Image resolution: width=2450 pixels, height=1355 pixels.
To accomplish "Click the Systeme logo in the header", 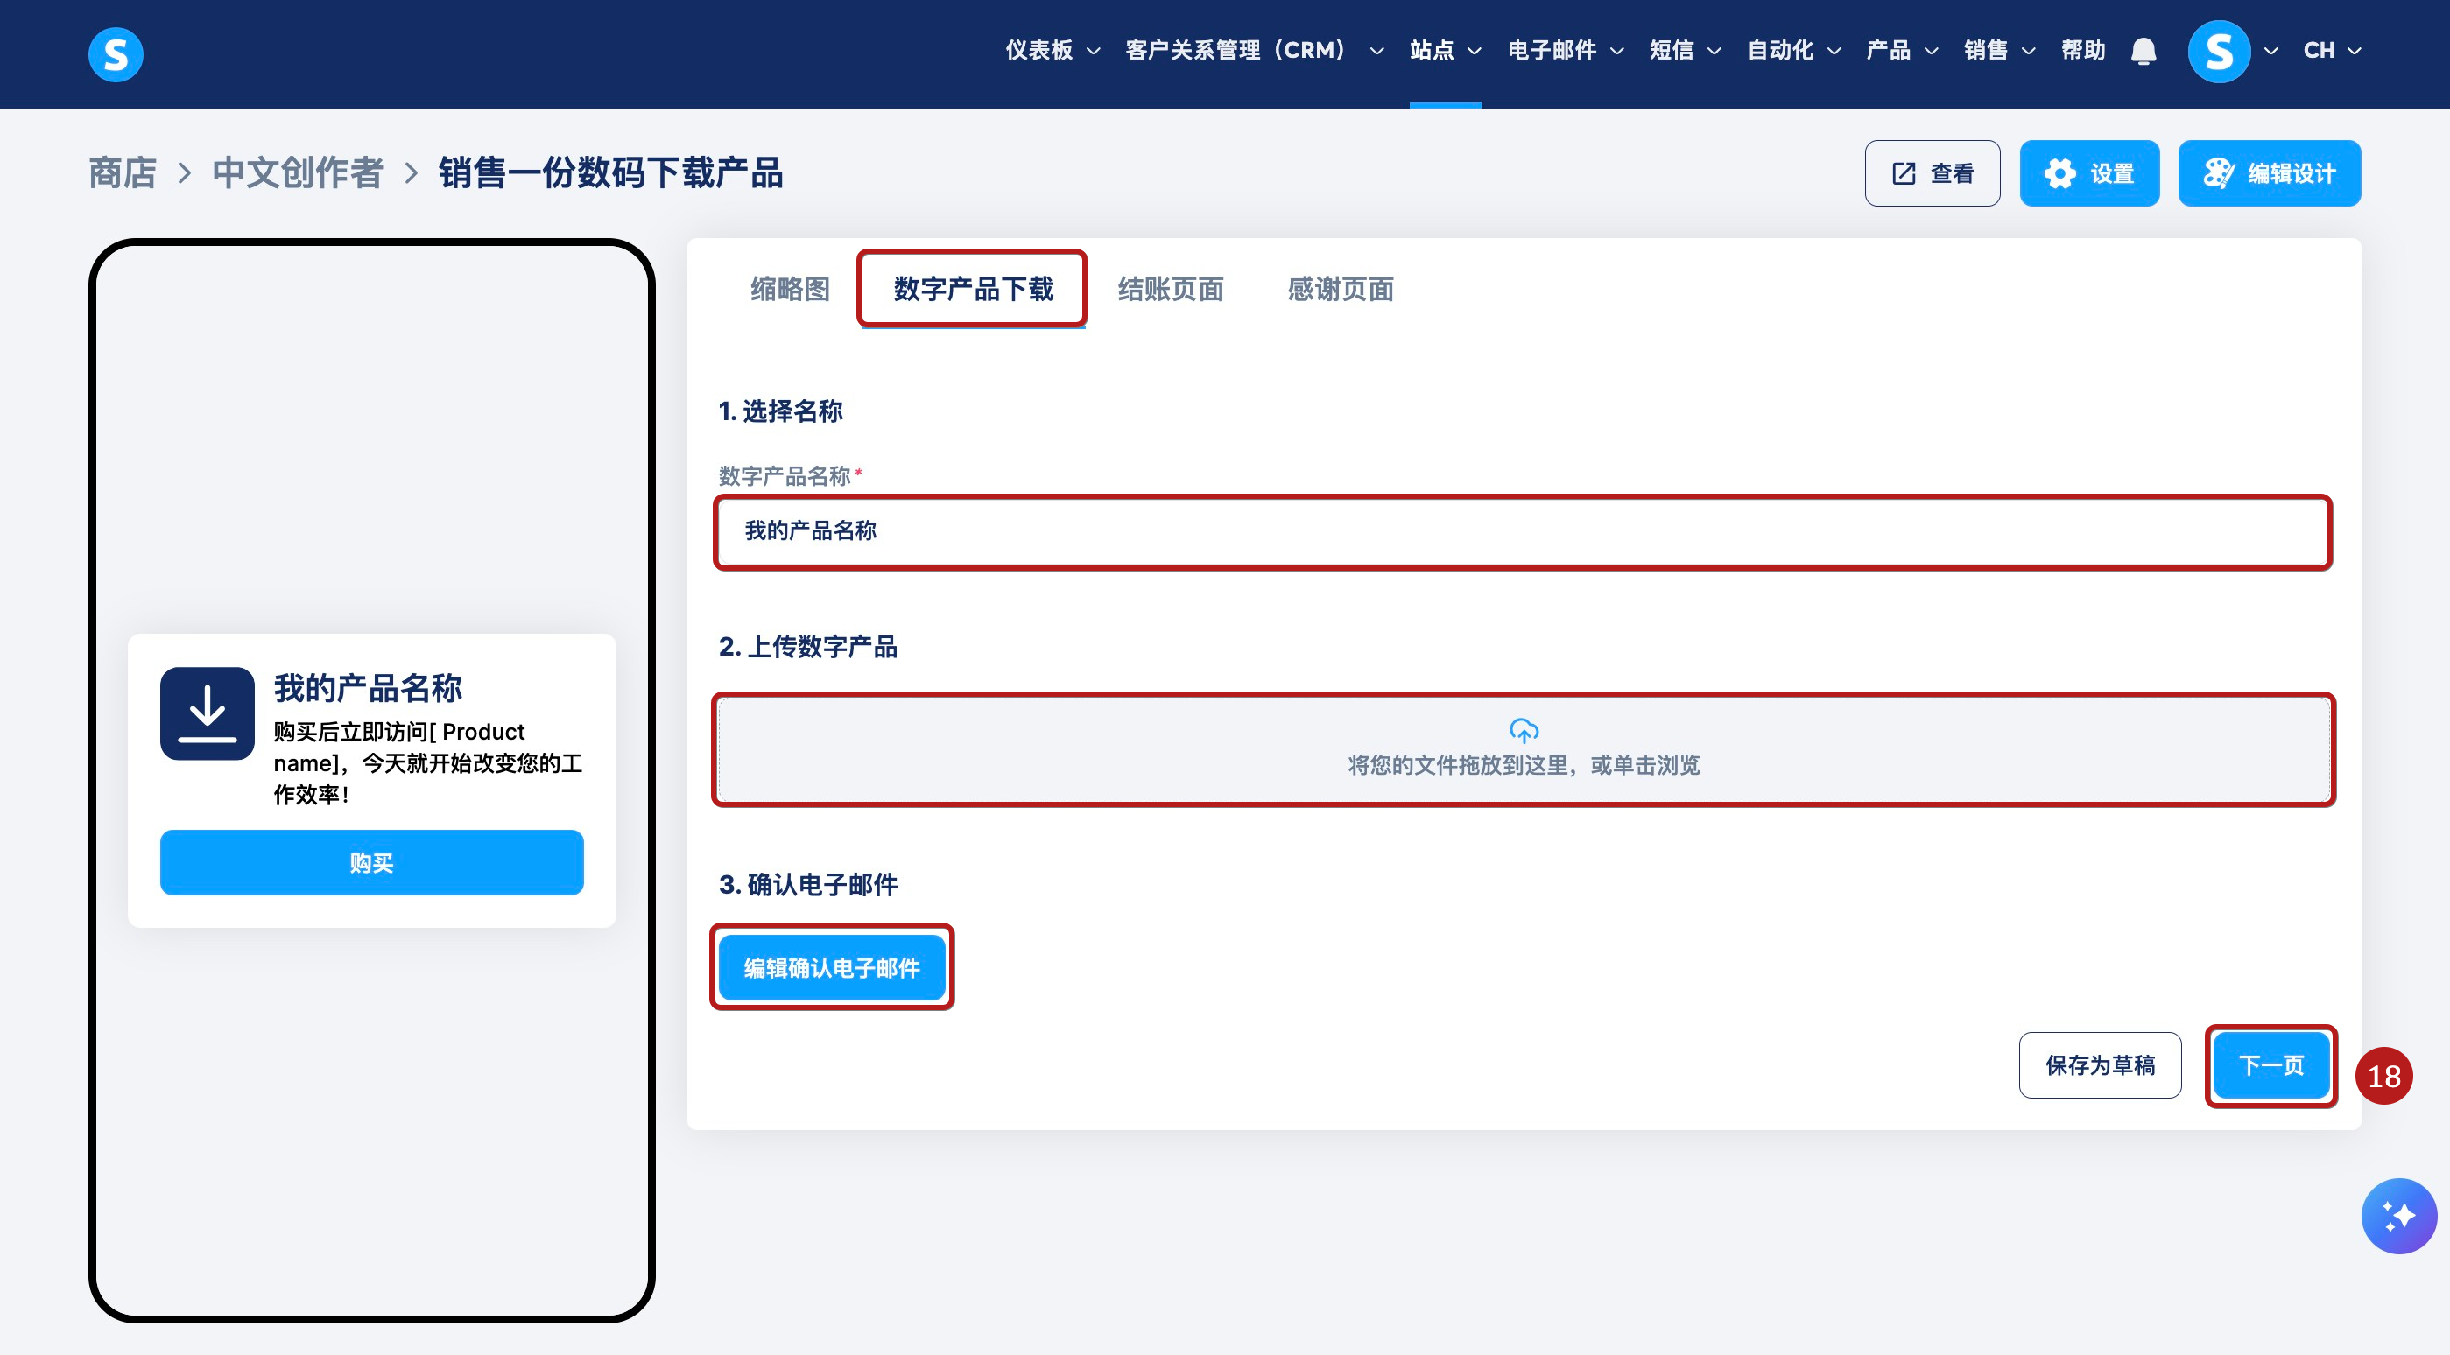I will click(x=115, y=54).
